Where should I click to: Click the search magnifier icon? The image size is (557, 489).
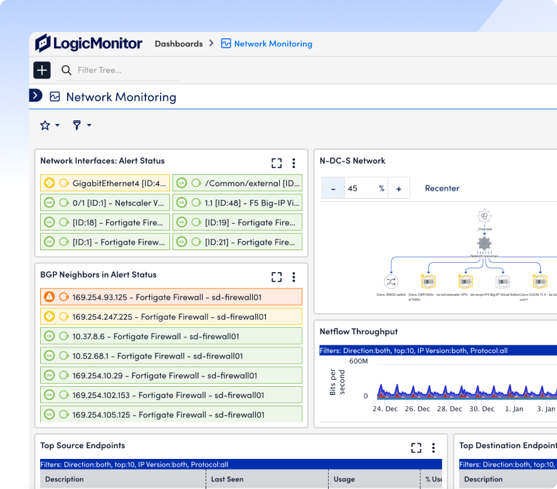[66, 70]
